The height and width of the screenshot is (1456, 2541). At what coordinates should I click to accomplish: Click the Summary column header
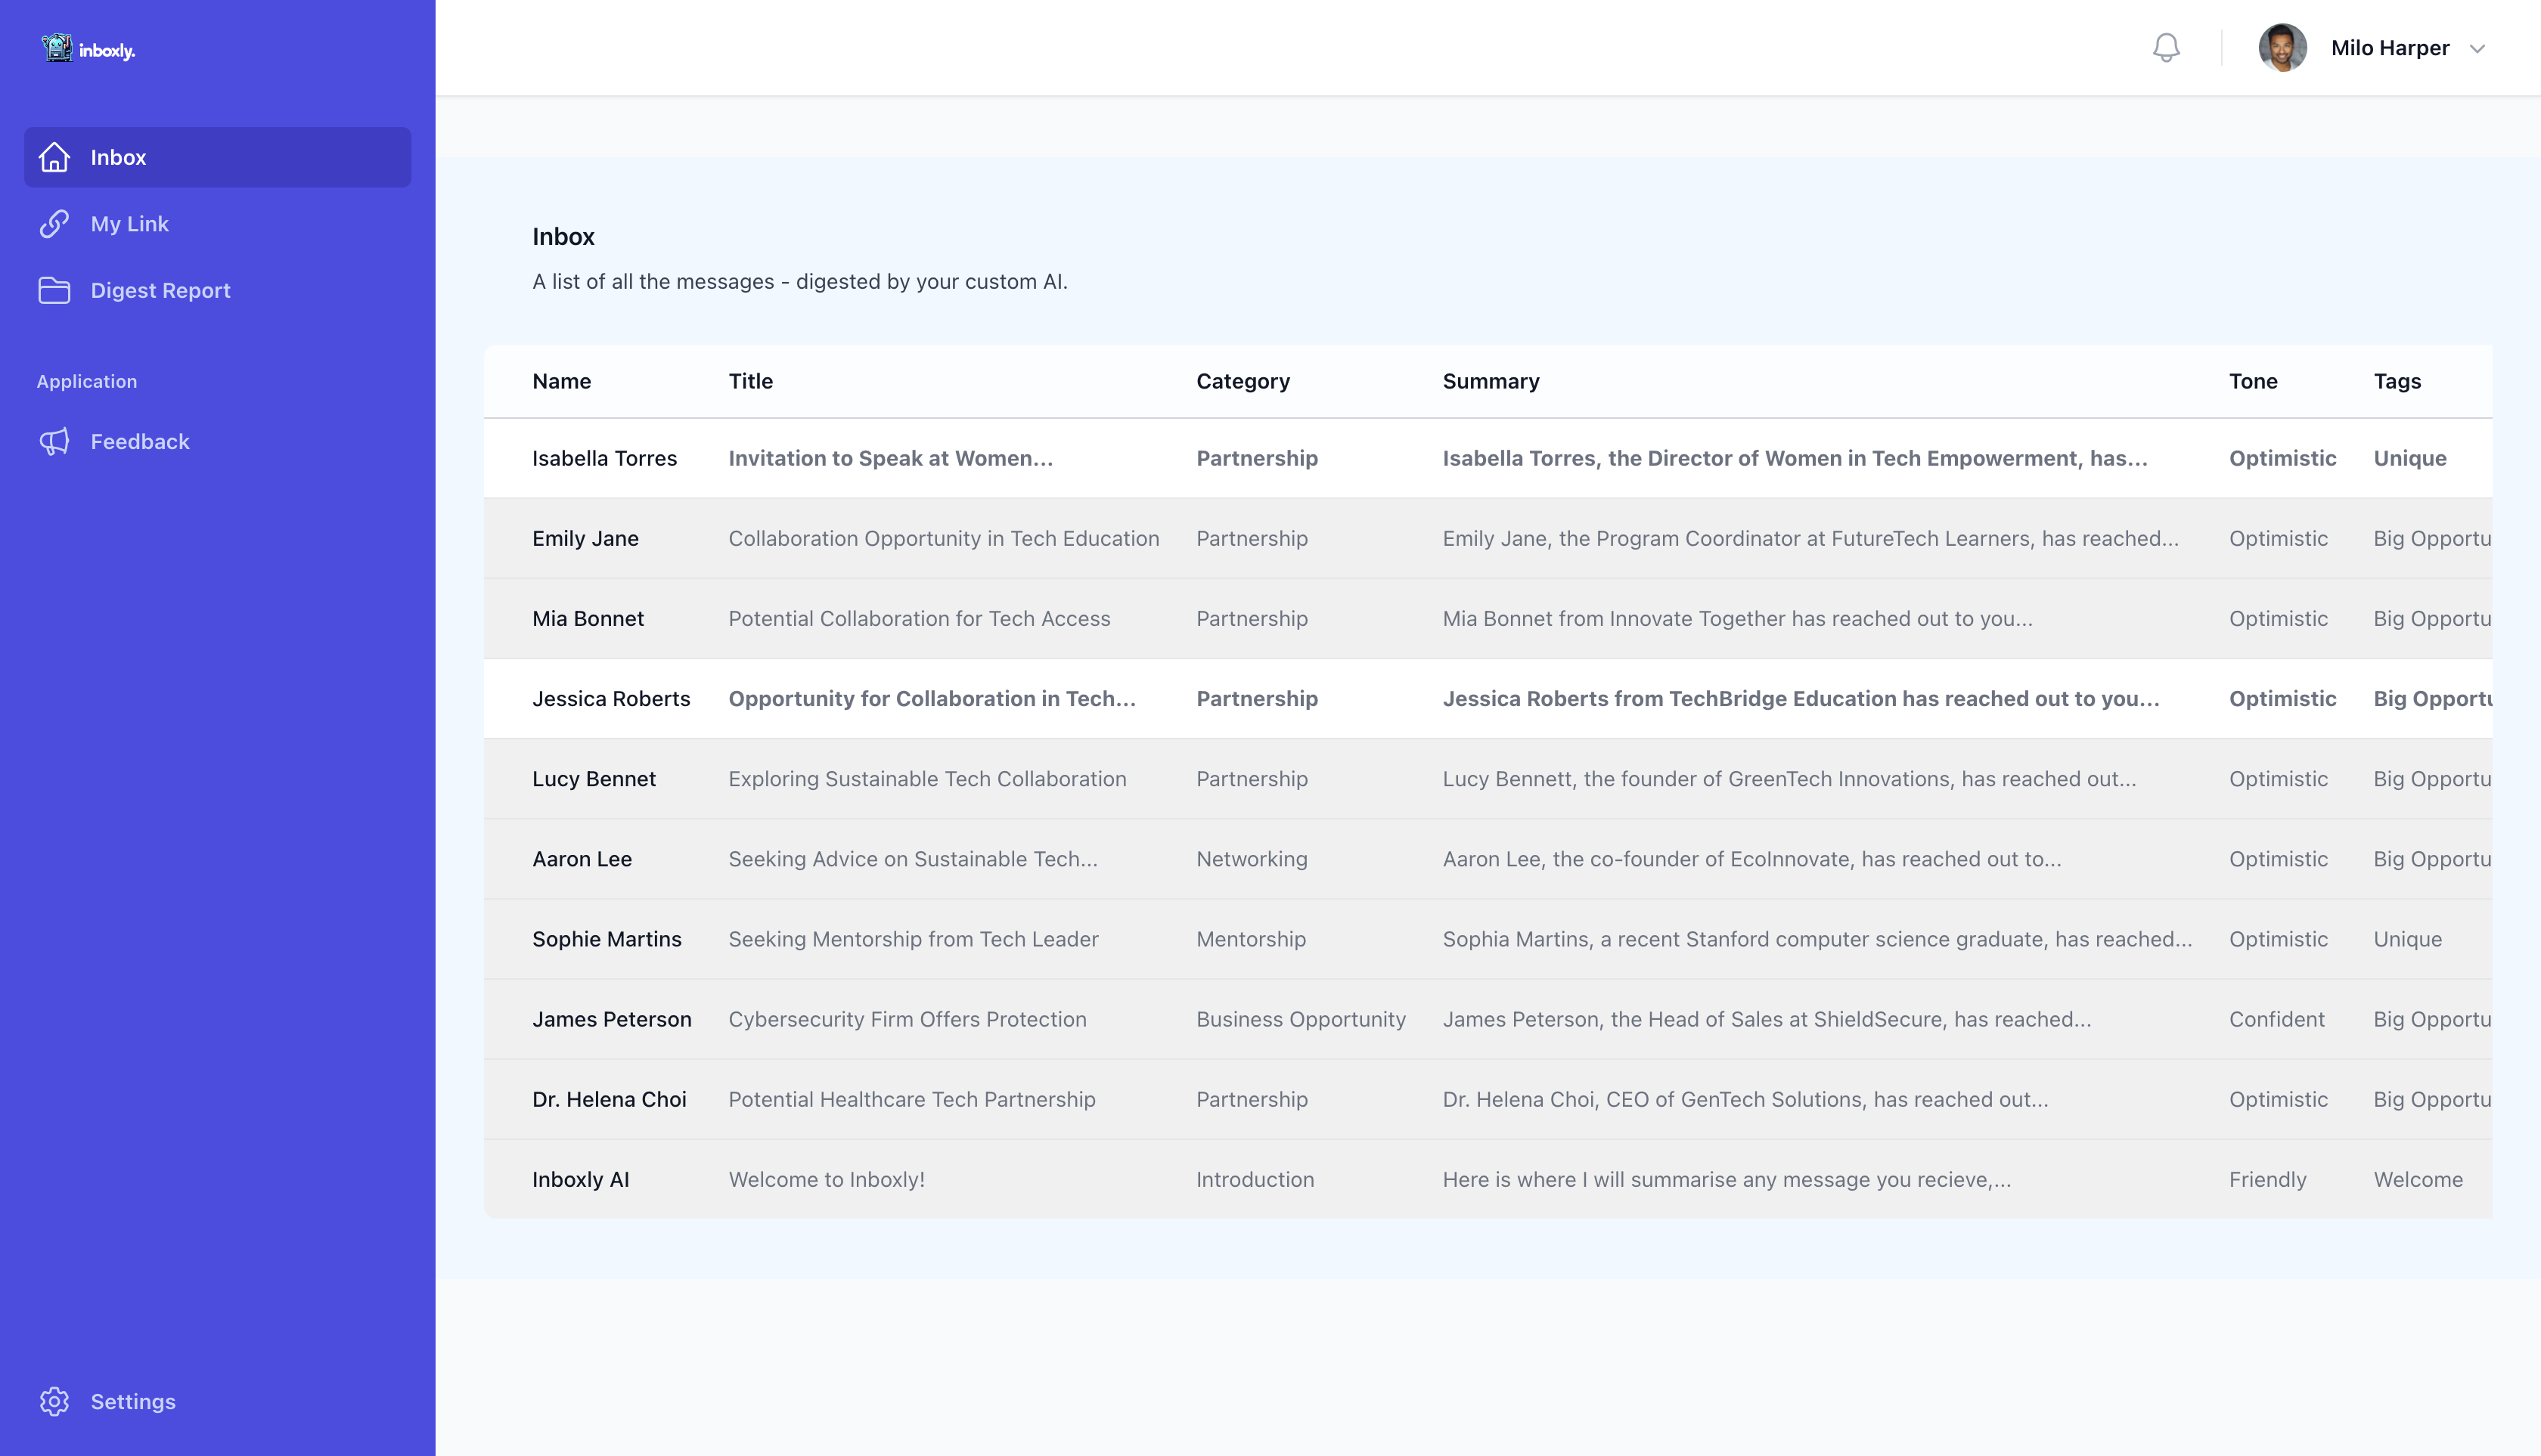coord(1491,381)
